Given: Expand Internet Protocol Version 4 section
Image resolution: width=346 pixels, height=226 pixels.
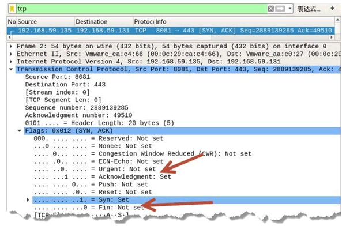Looking at the screenshot, I should pyautogui.click(x=11, y=62).
